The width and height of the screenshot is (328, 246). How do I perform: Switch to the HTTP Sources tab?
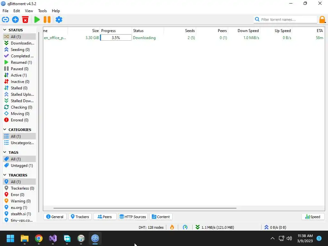133,217
